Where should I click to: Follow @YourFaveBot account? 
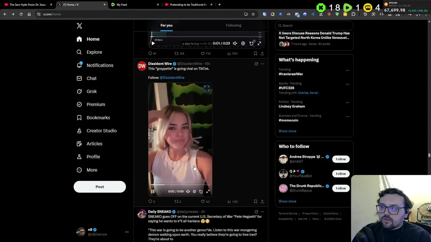coord(341,174)
